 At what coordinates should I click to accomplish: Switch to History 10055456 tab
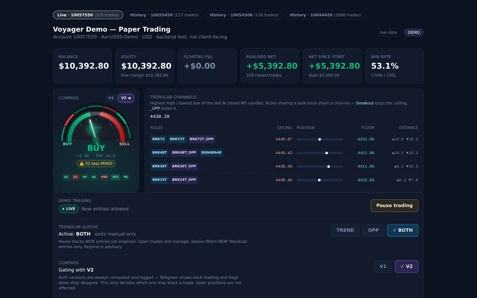click(x=164, y=15)
